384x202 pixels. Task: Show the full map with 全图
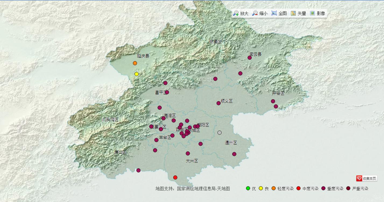(x=274, y=13)
